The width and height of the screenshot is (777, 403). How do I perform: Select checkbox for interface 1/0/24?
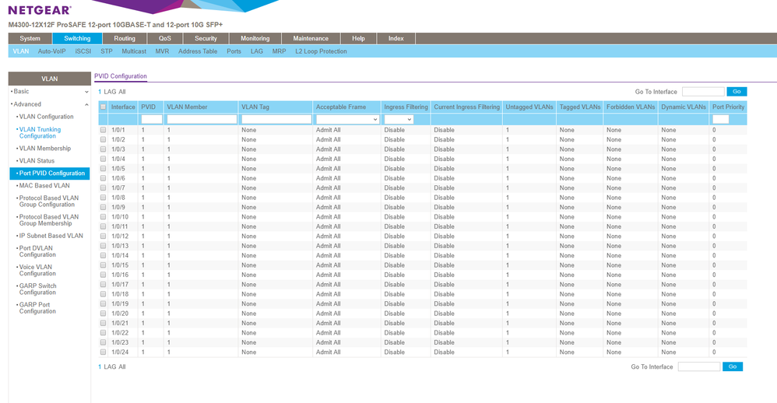pyautogui.click(x=103, y=352)
